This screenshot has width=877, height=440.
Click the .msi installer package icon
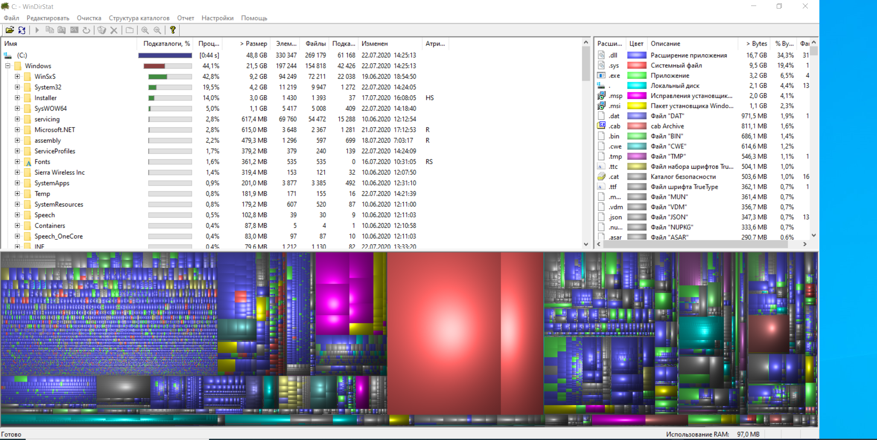coord(601,106)
